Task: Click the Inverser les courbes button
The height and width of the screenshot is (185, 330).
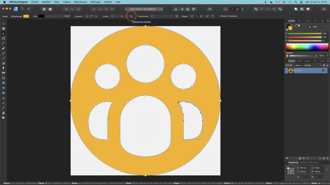Action: click(131, 16)
